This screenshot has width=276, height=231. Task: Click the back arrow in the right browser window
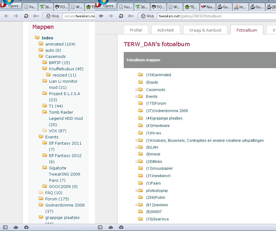(101, 16)
